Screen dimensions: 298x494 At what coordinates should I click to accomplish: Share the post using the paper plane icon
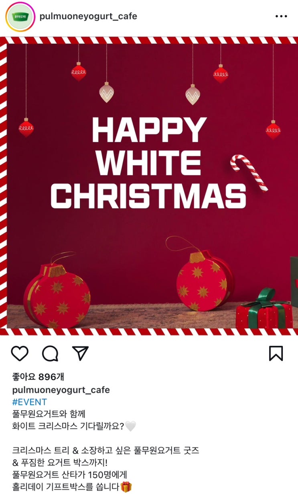(x=80, y=353)
